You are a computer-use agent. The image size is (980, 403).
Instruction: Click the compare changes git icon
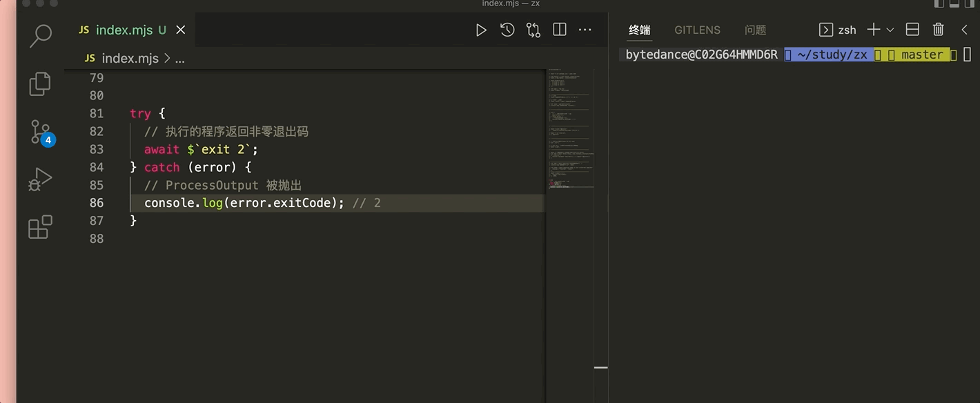(x=533, y=30)
